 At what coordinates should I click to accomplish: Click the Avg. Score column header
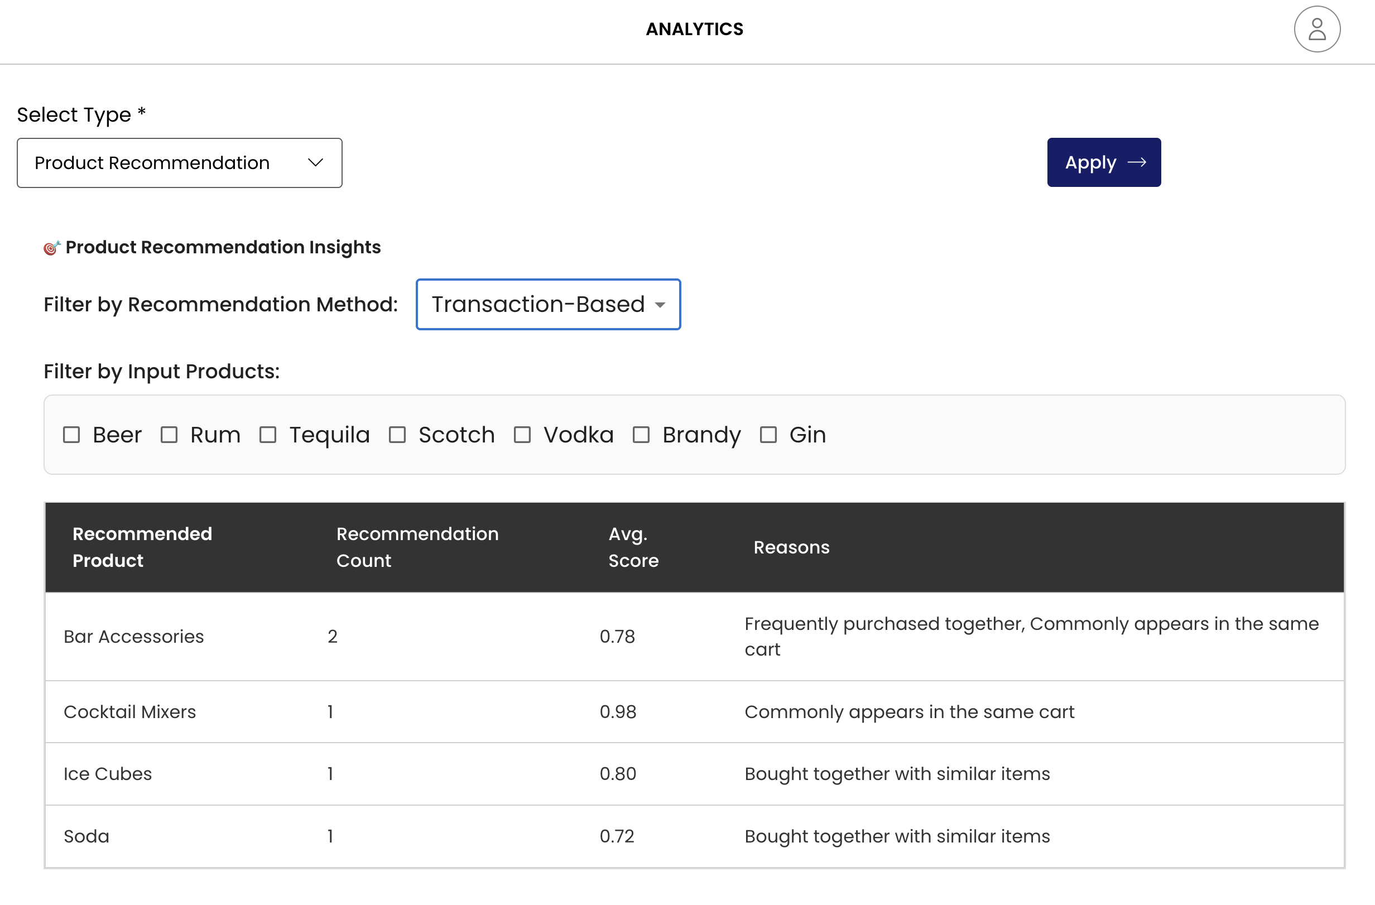click(x=633, y=547)
